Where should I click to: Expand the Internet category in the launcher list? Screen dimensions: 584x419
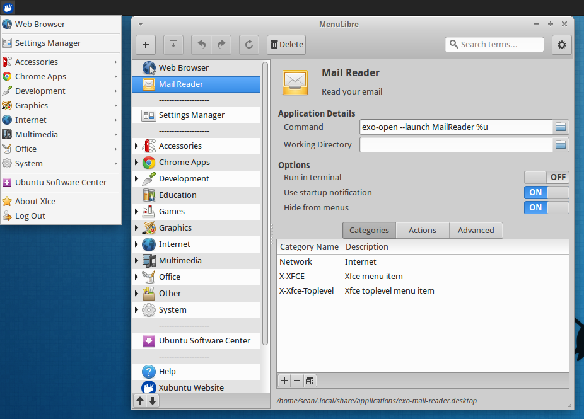coord(137,244)
